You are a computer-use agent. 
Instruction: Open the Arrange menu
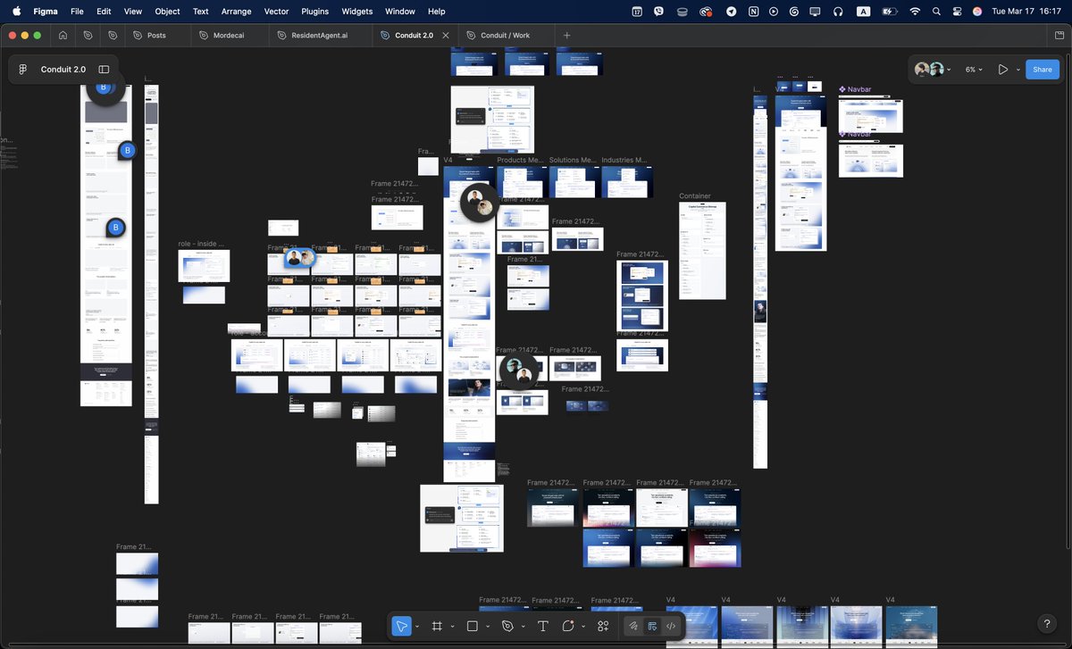point(237,12)
